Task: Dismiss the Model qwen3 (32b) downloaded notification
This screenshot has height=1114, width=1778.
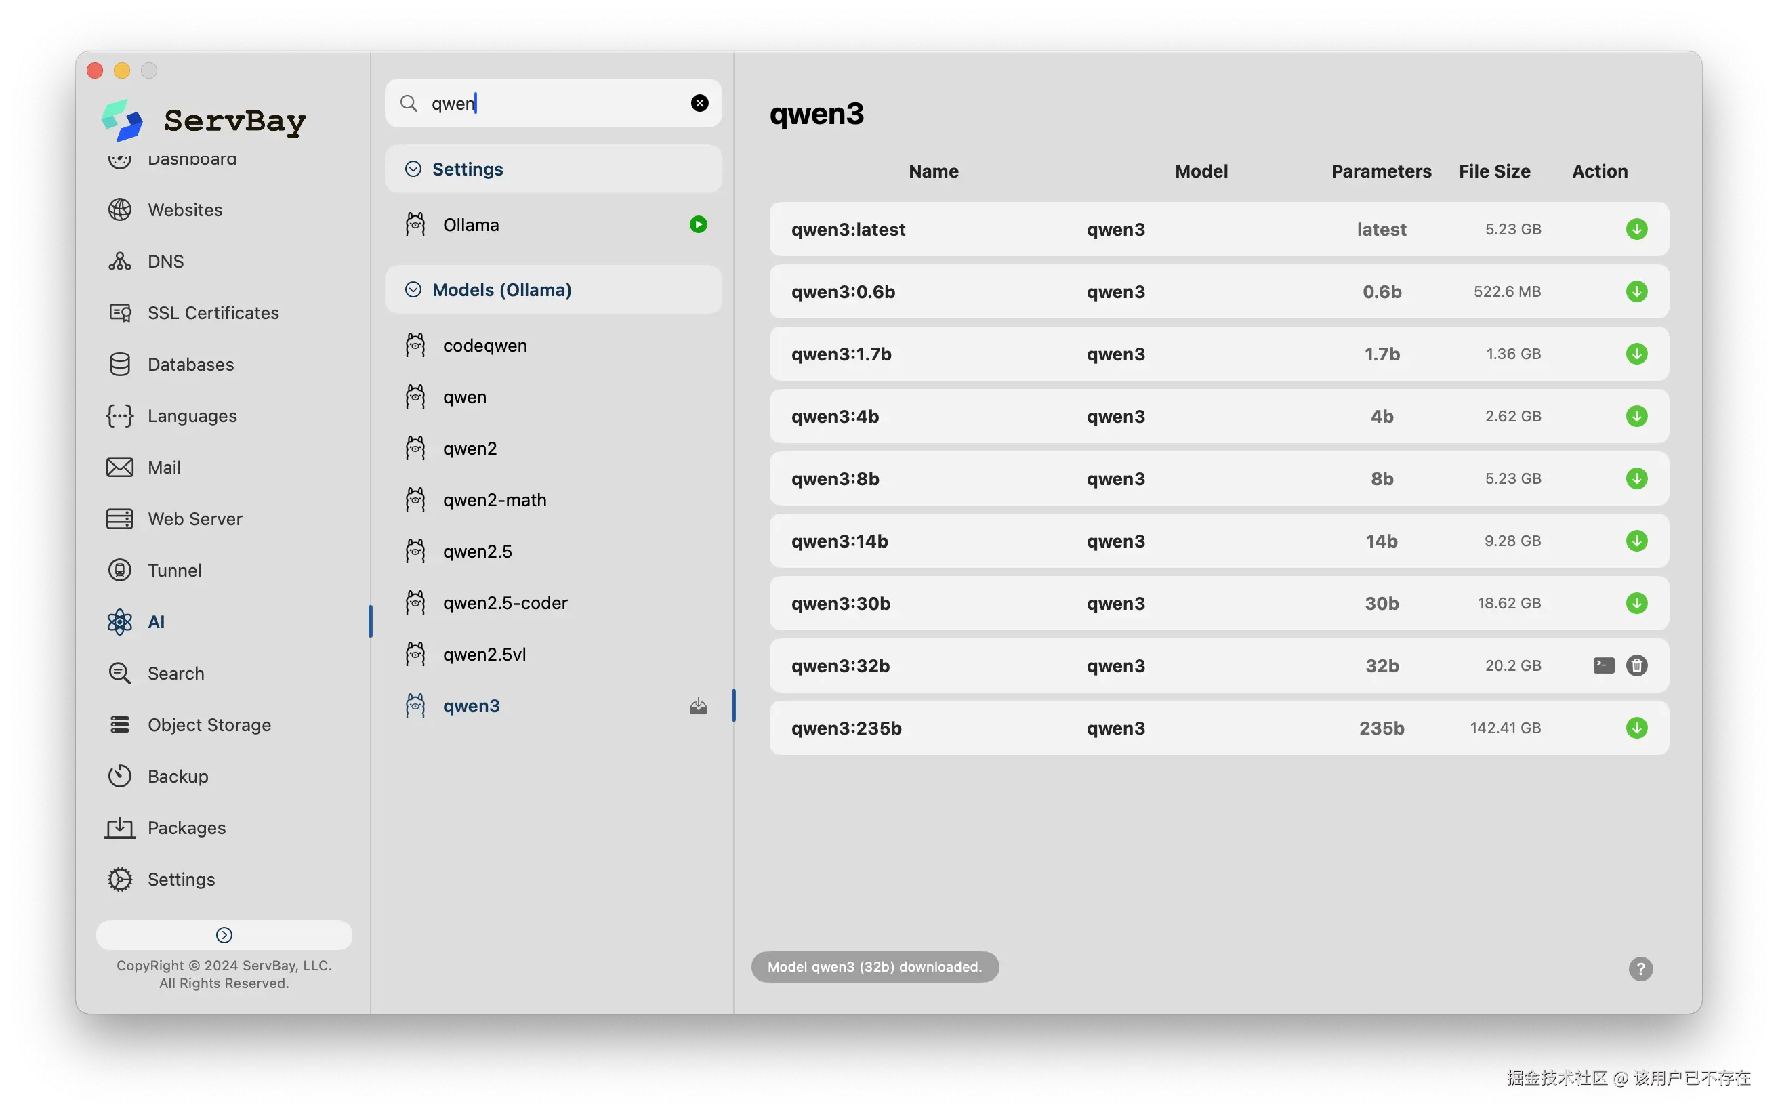Action: pyautogui.click(x=874, y=967)
